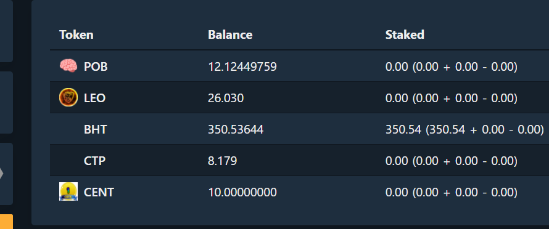The image size is (549, 229).
Task: Click the POB token name
Action: coord(96,66)
